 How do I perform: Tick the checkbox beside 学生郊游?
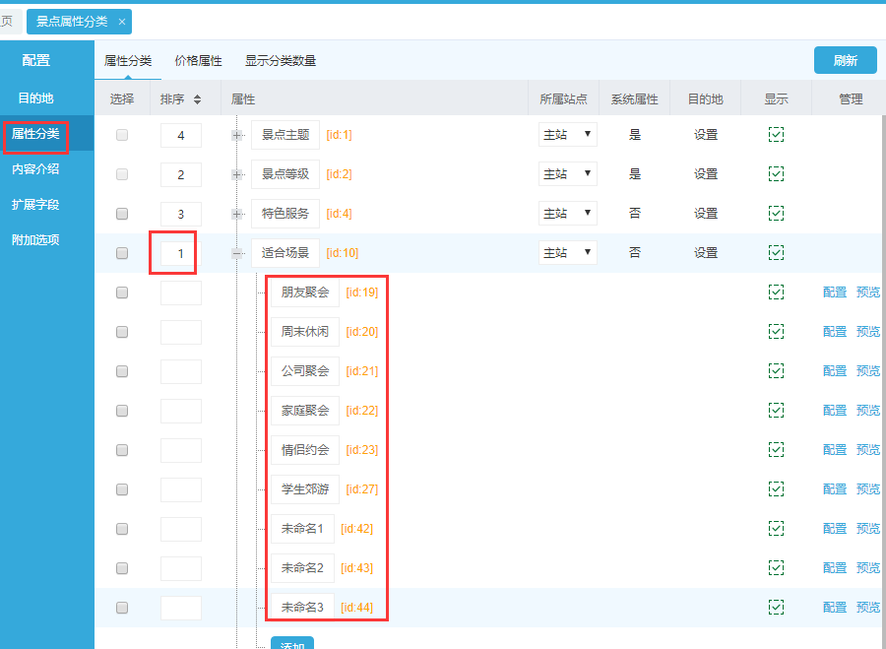122,489
